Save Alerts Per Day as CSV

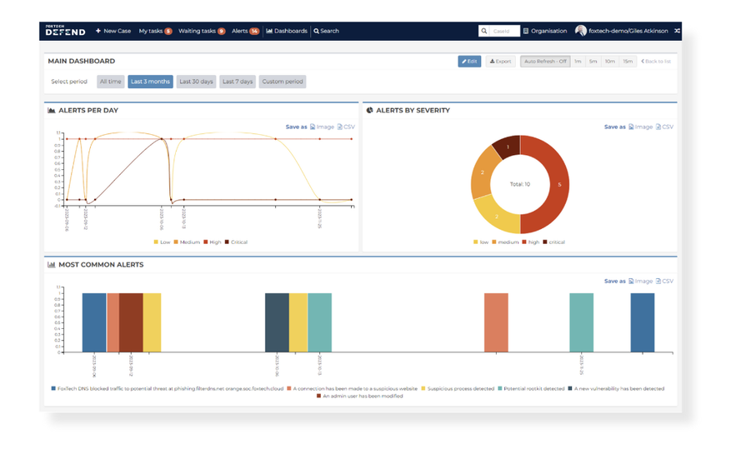coord(346,127)
